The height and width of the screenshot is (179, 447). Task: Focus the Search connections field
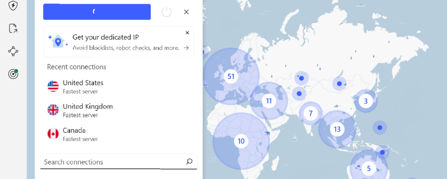pos(112,162)
